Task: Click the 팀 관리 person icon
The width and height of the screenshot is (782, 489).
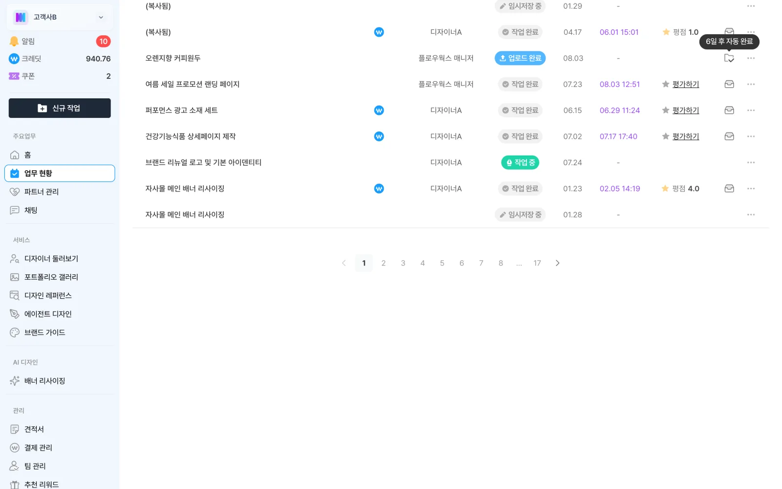Action: (15, 466)
